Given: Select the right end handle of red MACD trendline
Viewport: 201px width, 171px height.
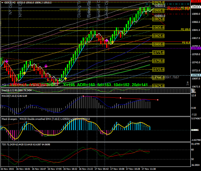Looking at the screenshot, I should [158, 100].
